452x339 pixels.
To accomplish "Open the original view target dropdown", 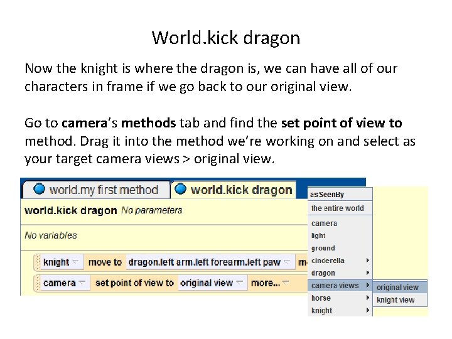I will pos(212,282).
